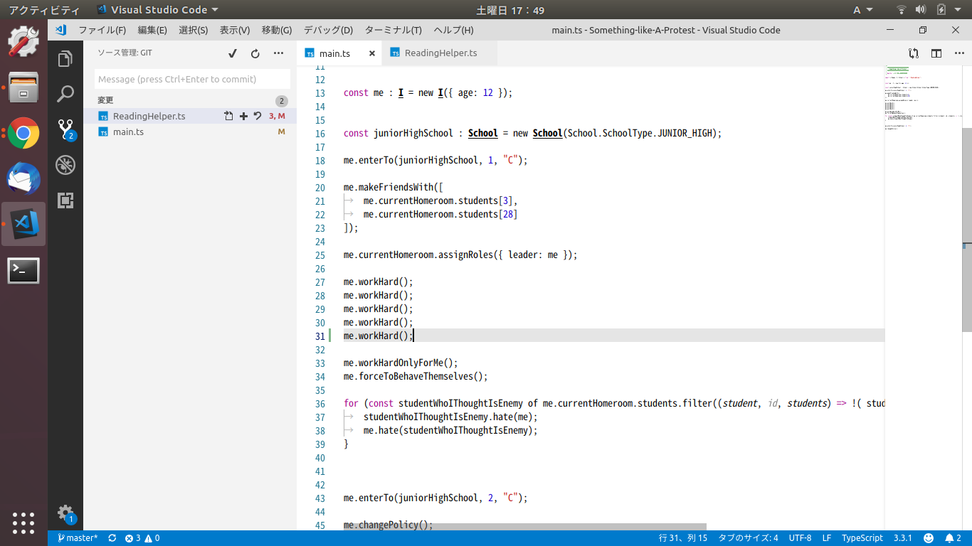Discard changes in ReadingHelper.ts

pos(257,116)
